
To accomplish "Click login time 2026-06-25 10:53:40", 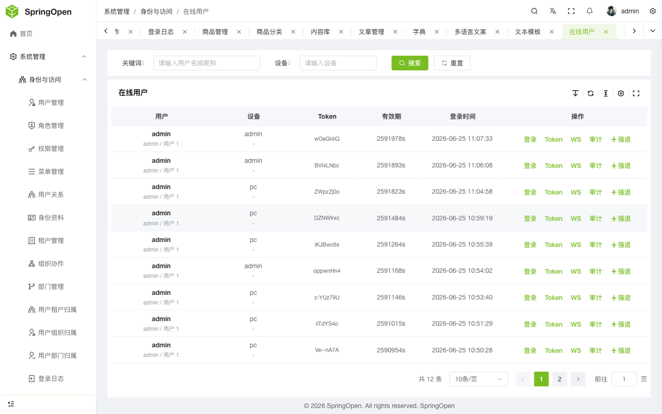I will tap(462, 297).
